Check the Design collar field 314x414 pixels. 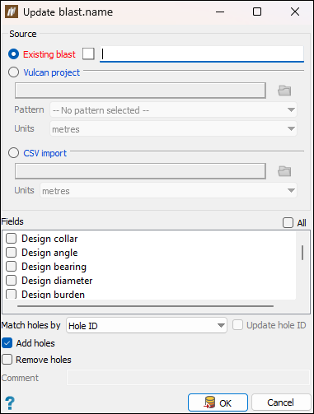pyautogui.click(x=12, y=239)
